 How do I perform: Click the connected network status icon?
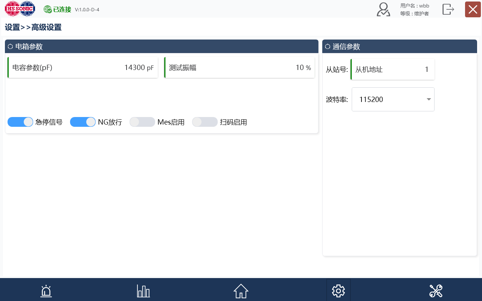point(48,9)
